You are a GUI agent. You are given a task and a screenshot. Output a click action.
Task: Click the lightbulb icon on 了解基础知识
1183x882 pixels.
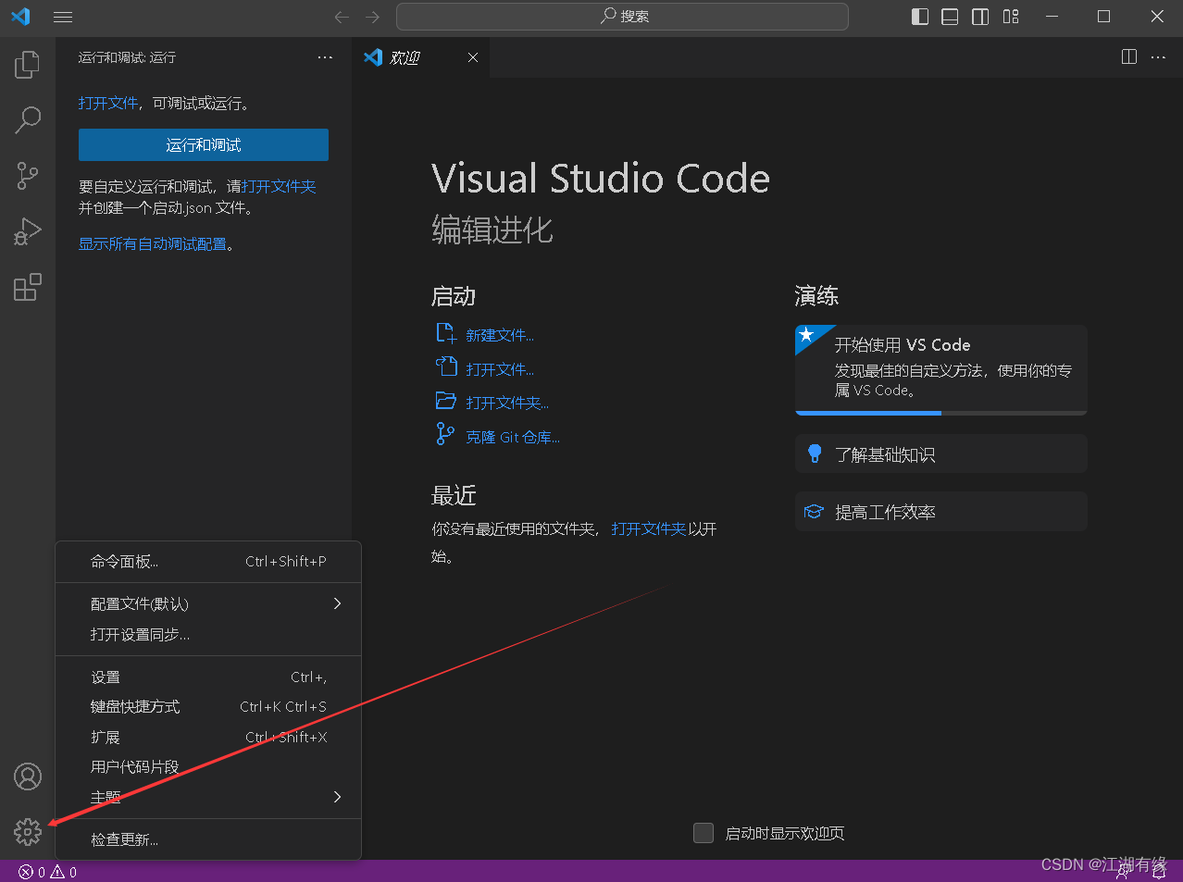(x=815, y=453)
